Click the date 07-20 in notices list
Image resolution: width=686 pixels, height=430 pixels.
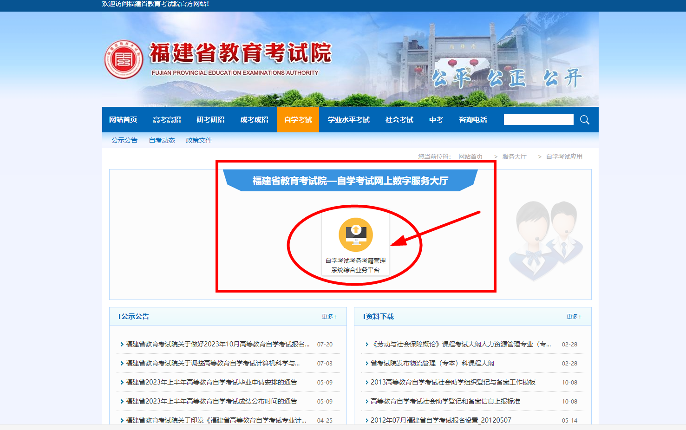[x=325, y=345]
